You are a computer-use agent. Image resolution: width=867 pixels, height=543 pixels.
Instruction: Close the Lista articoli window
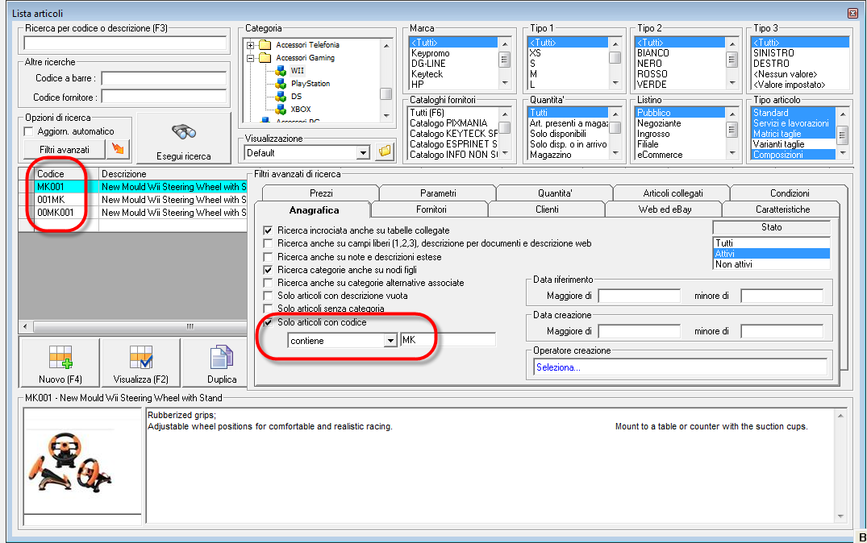tap(852, 13)
